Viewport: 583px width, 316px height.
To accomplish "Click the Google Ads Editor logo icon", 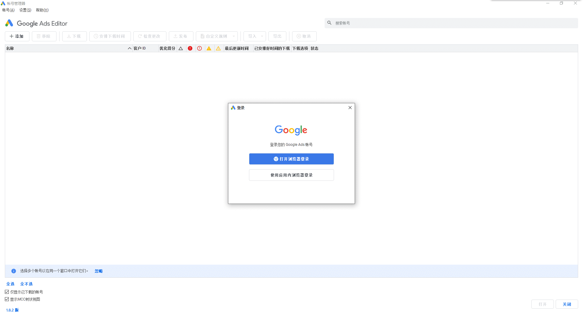I will coord(9,23).
